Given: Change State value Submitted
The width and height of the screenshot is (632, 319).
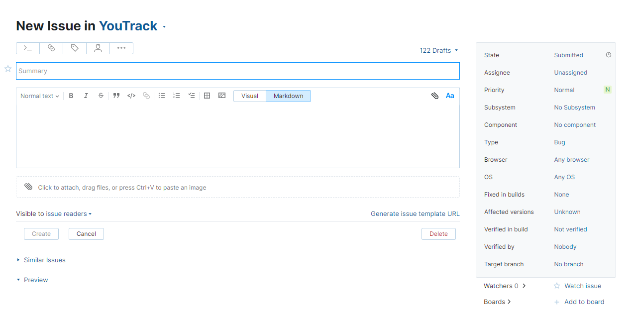Looking at the screenshot, I should click(568, 55).
